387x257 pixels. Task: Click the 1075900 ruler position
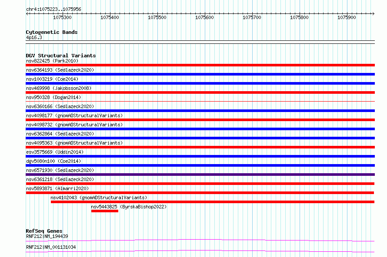click(x=347, y=17)
